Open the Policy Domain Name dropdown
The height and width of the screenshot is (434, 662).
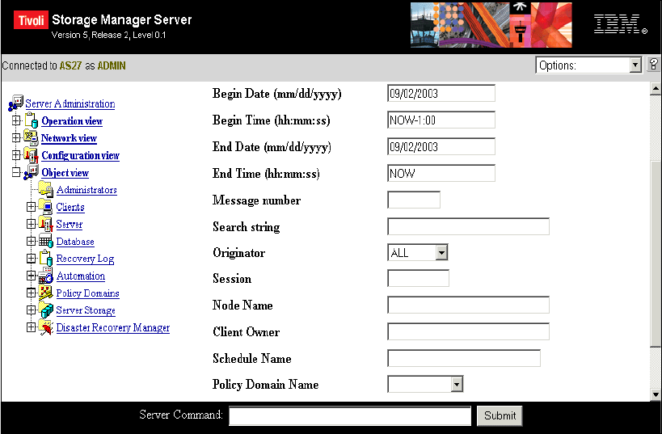[425, 384]
